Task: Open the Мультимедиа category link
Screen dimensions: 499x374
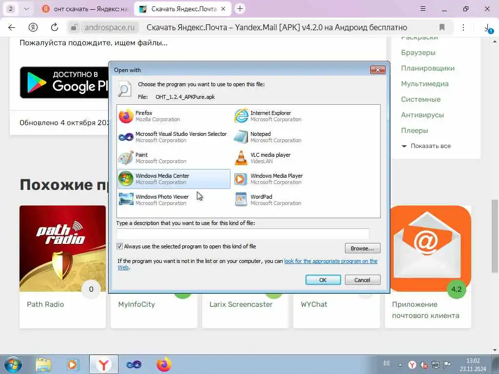Action: [424, 84]
